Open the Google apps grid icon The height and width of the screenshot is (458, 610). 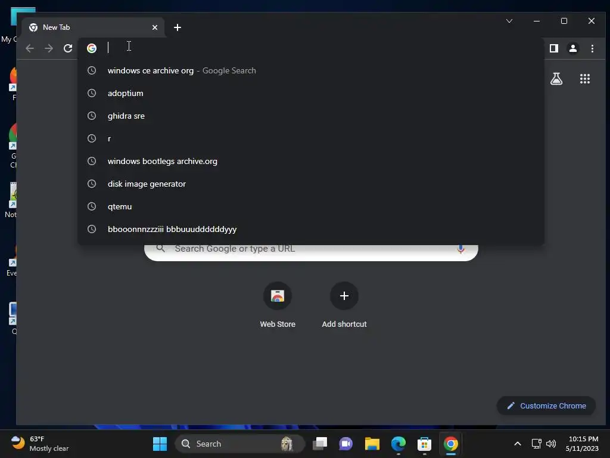click(585, 79)
